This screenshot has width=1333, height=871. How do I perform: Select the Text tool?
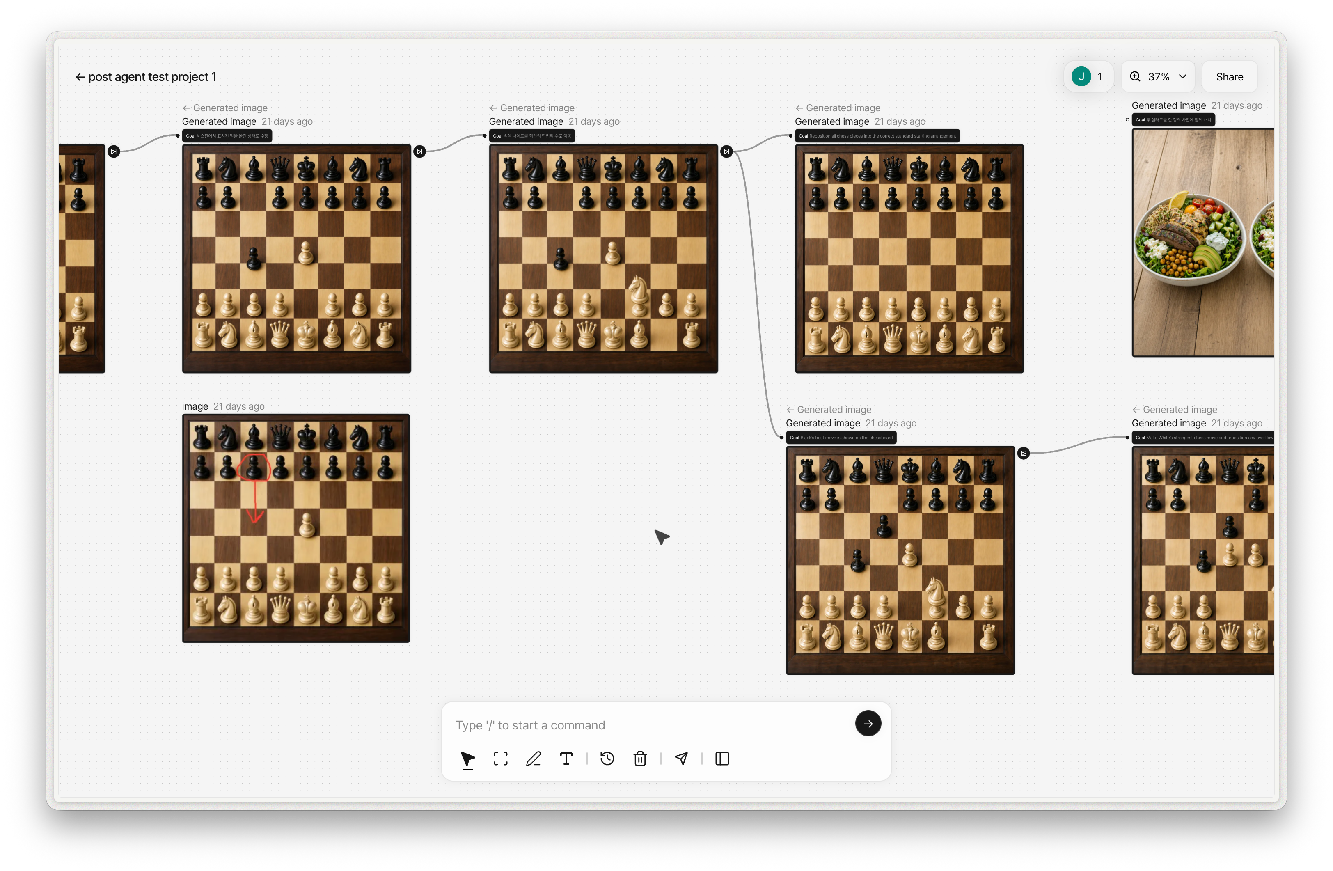pos(566,759)
